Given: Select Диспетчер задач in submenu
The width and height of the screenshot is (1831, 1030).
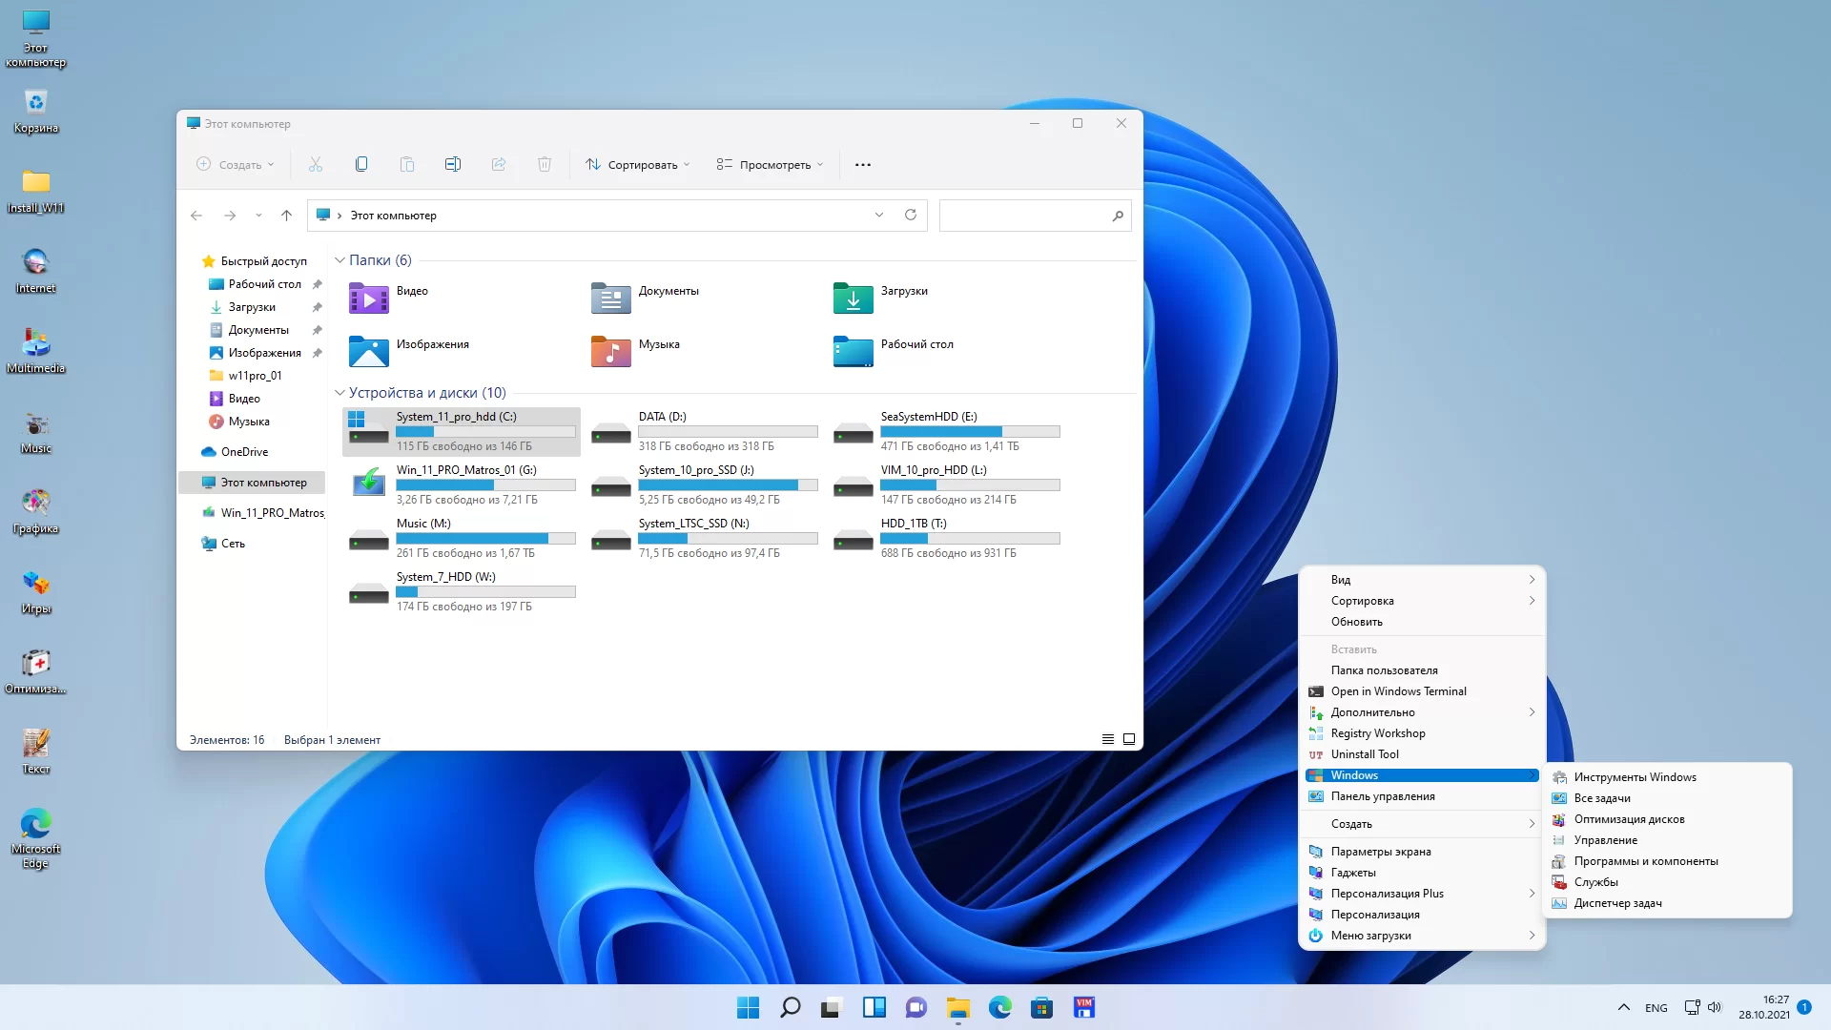Looking at the screenshot, I should coord(1617,903).
